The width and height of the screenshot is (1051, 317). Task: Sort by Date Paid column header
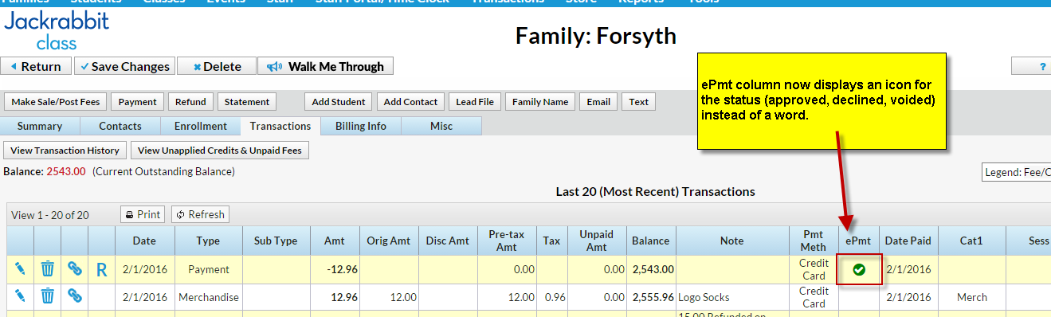coord(908,241)
